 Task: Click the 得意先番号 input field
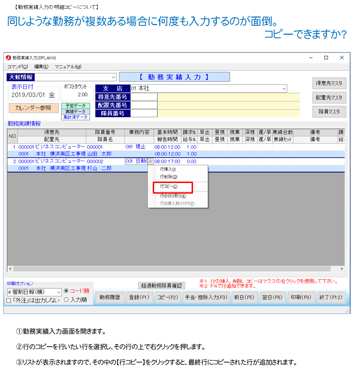(144, 97)
